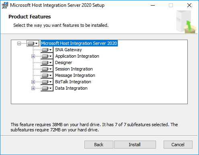Close the Setup window

(x=189, y=5)
